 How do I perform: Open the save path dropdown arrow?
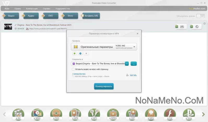pyautogui.click(x=127, y=64)
